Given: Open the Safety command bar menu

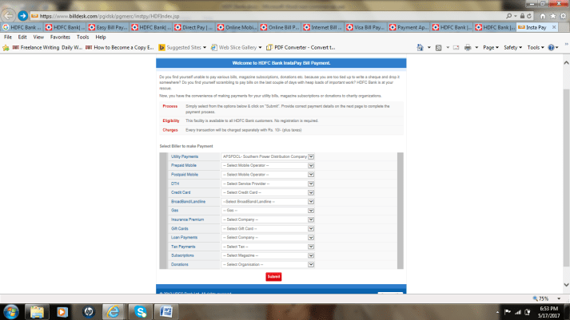Looking at the screenshot, I should pos(512,48).
